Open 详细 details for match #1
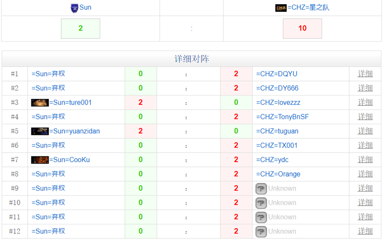 pyautogui.click(x=365, y=74)
